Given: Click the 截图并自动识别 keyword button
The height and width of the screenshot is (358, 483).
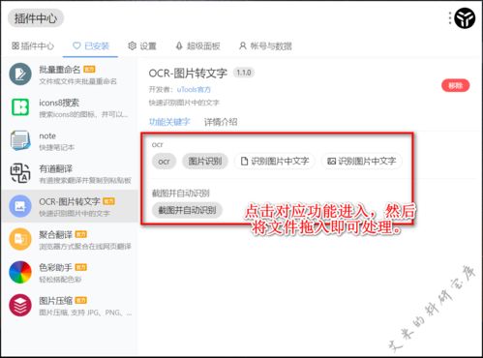Looking at the screenshot, I should (x=187, y=210).
